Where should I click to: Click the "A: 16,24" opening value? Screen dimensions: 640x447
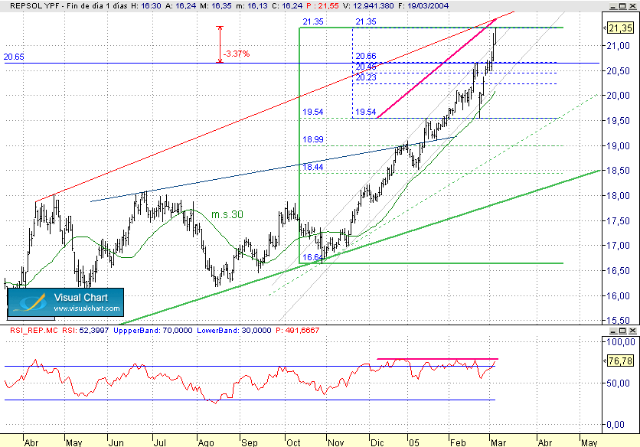pos(181,6)
